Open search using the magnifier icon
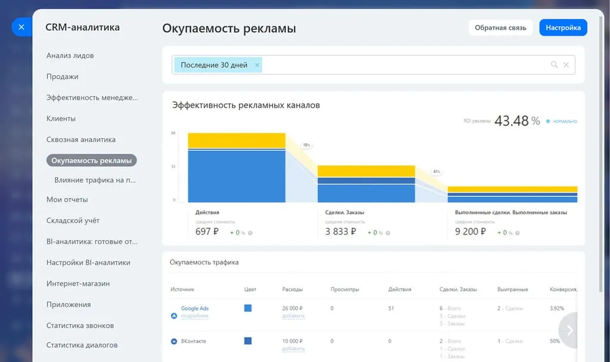The height and width of the screenshot is (362, 610). point(555,64)
